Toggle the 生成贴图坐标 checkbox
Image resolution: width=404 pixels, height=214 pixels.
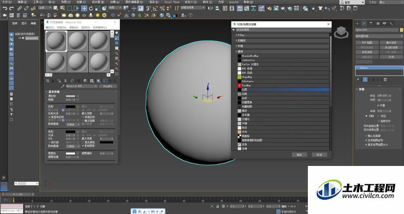(366, 141)
